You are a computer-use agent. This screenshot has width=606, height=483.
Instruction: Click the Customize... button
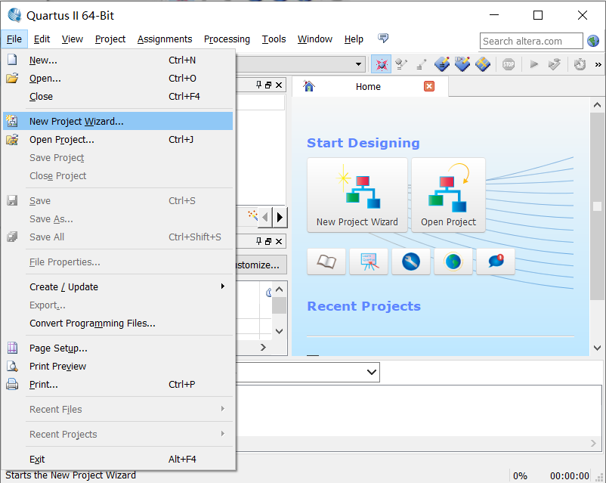[x=261, y=265]
